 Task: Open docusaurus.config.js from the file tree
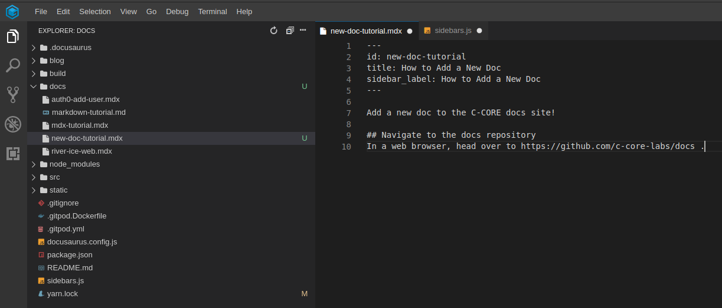pyautogui.click(x=81, y=242)
